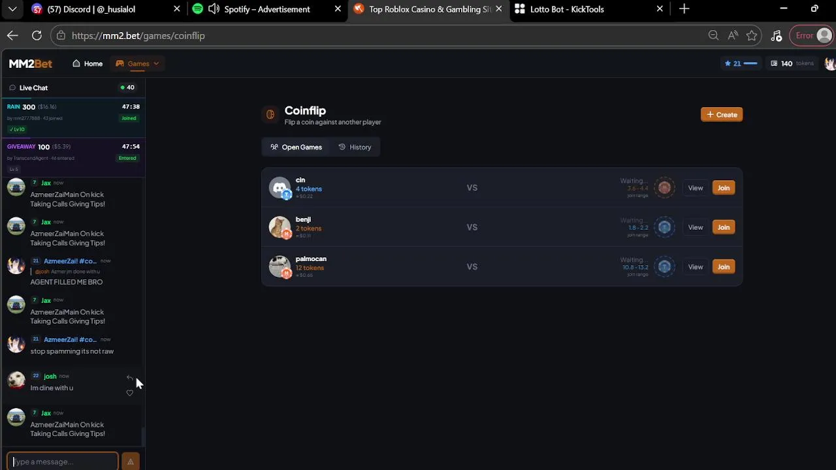Open the tab search dropdown arrow
The width and height of the screenshot is (836, 470).
[12, 9]
